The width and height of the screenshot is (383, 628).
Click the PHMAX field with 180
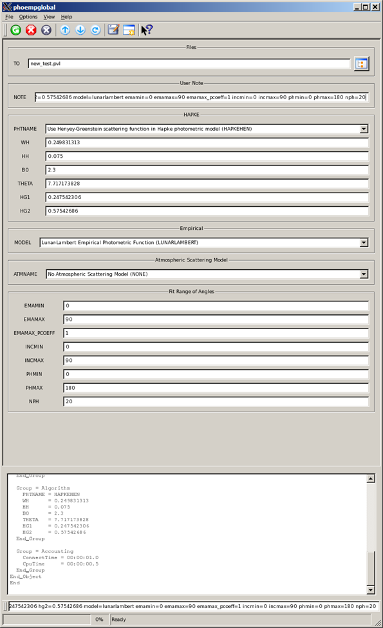tap(216, 388)
